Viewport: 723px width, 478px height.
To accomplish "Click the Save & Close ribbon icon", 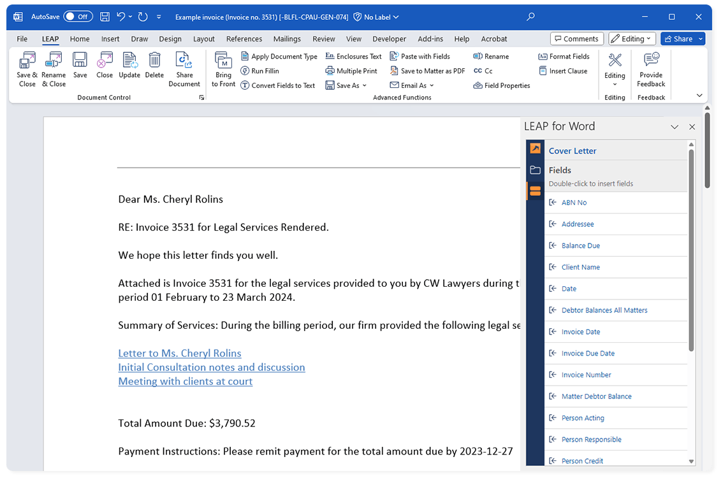I will [x=27, y=61].
